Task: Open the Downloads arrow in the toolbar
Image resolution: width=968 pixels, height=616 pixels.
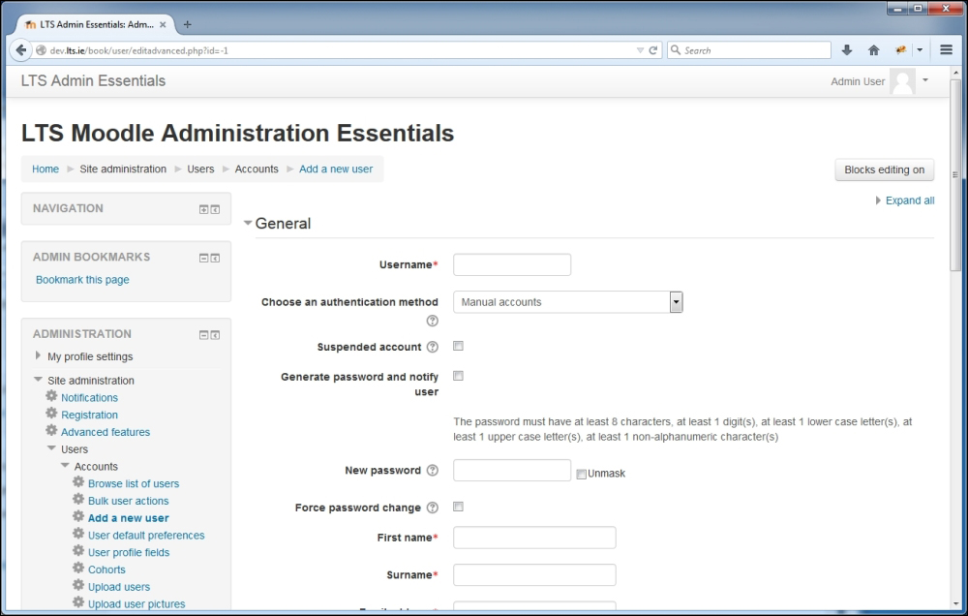Action: coord(848,49)
